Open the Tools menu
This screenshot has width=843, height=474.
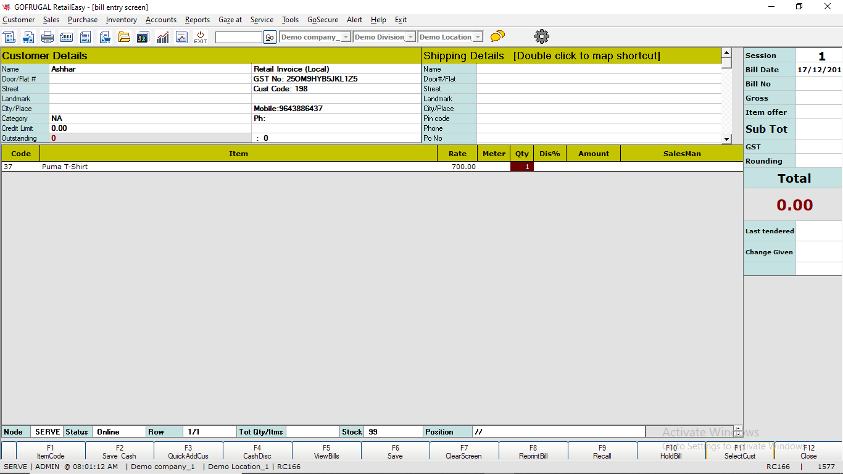click(x=290, y=20)
